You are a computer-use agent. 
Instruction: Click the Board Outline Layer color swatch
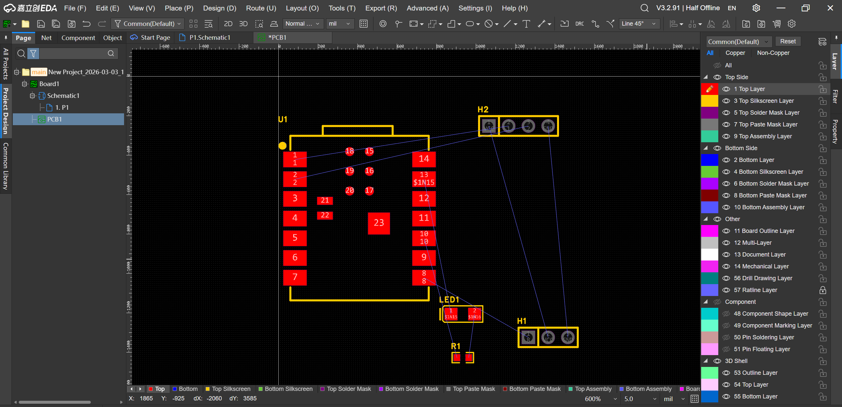click(x=709, y=231)
